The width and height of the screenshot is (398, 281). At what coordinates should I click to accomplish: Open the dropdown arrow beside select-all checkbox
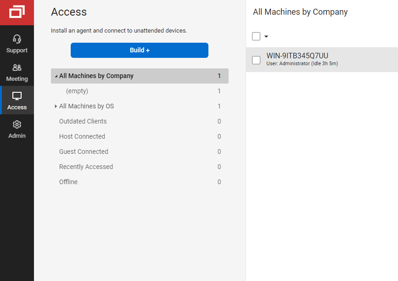[x=266, y=36]
